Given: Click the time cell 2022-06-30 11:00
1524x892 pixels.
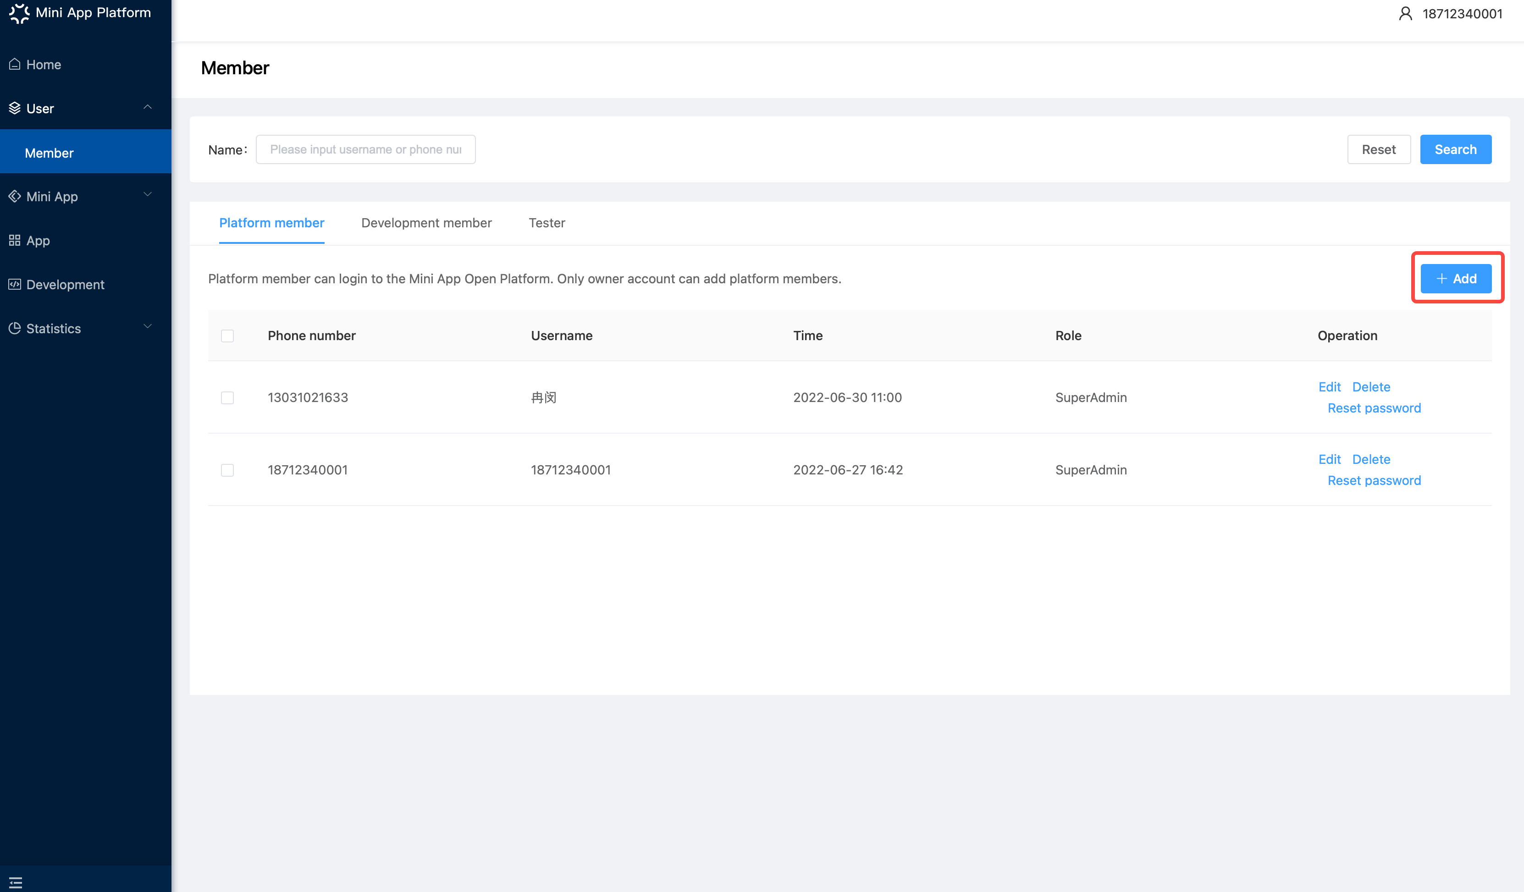Looking at the screenshot, I should pos(847,397).
